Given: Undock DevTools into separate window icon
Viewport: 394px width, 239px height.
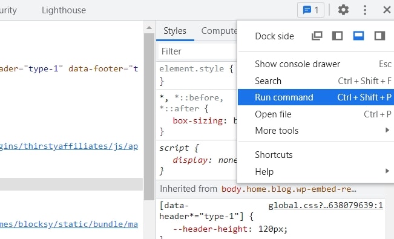Looking at the screenshot, I should click(x=317, y=36).
